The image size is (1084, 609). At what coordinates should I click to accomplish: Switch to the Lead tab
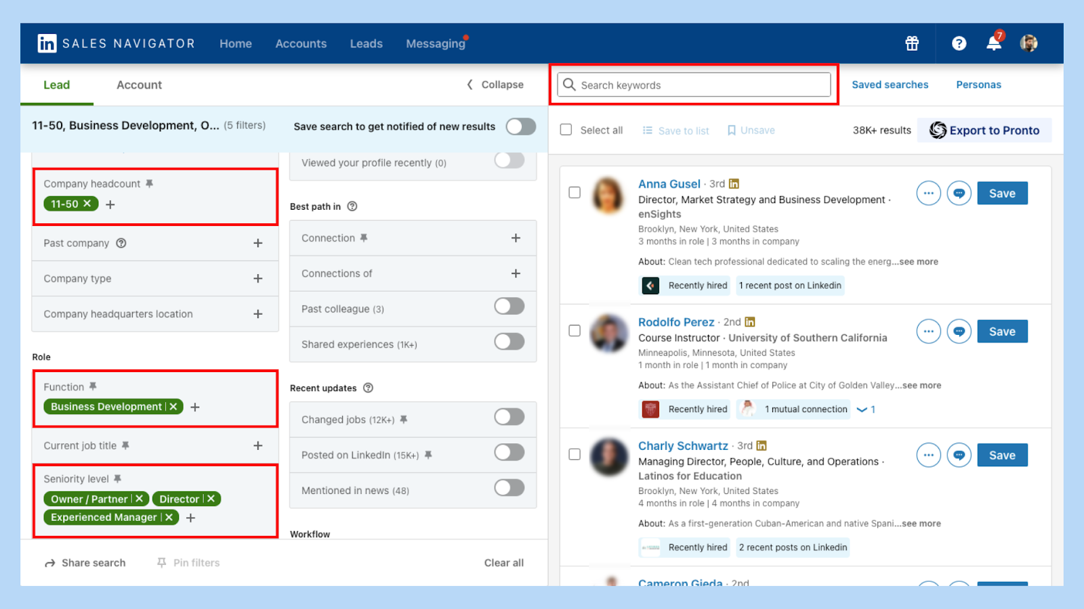(x=57, y=85)
